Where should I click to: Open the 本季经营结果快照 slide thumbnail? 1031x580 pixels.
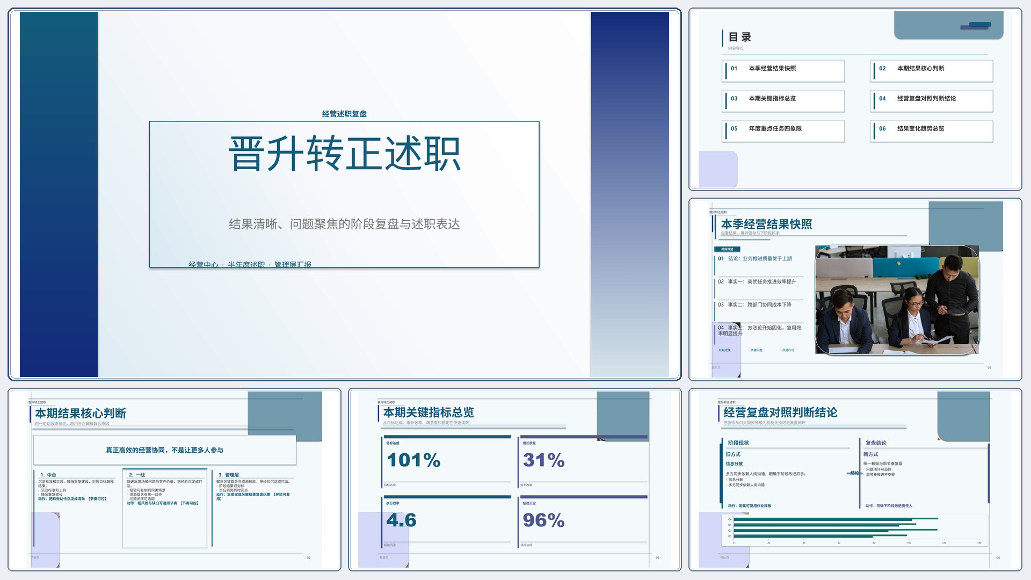click(855, 289)
